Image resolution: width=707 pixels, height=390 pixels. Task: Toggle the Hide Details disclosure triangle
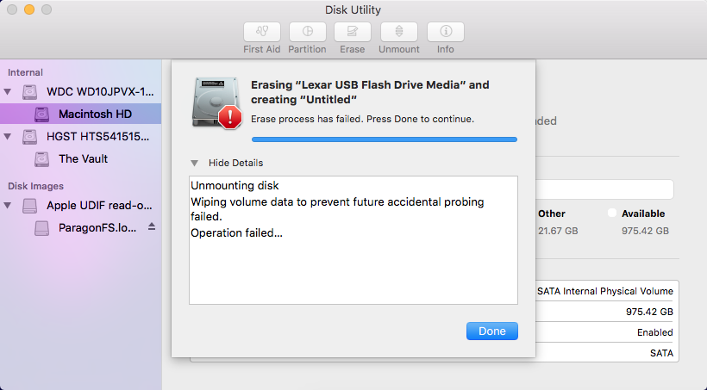pyautogui.click(x=194, y=163)
